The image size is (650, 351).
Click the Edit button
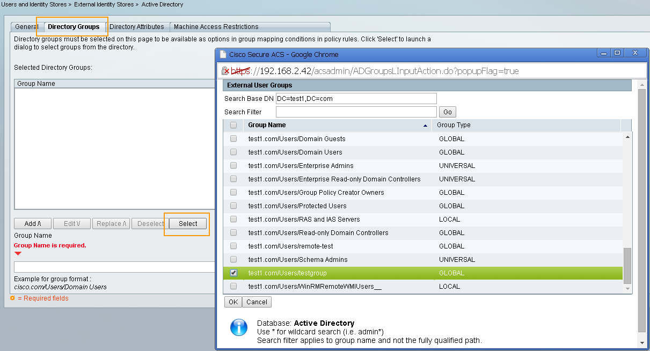pos(72,224)
